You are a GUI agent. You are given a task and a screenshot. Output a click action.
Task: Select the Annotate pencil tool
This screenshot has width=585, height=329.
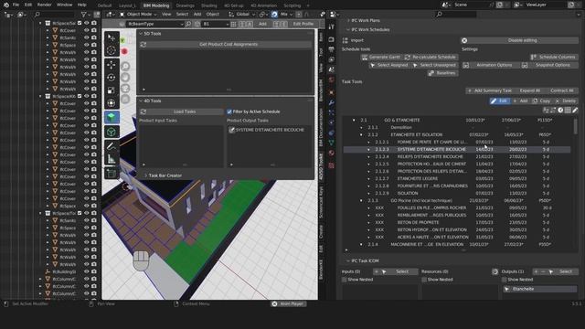click(112, 146)
